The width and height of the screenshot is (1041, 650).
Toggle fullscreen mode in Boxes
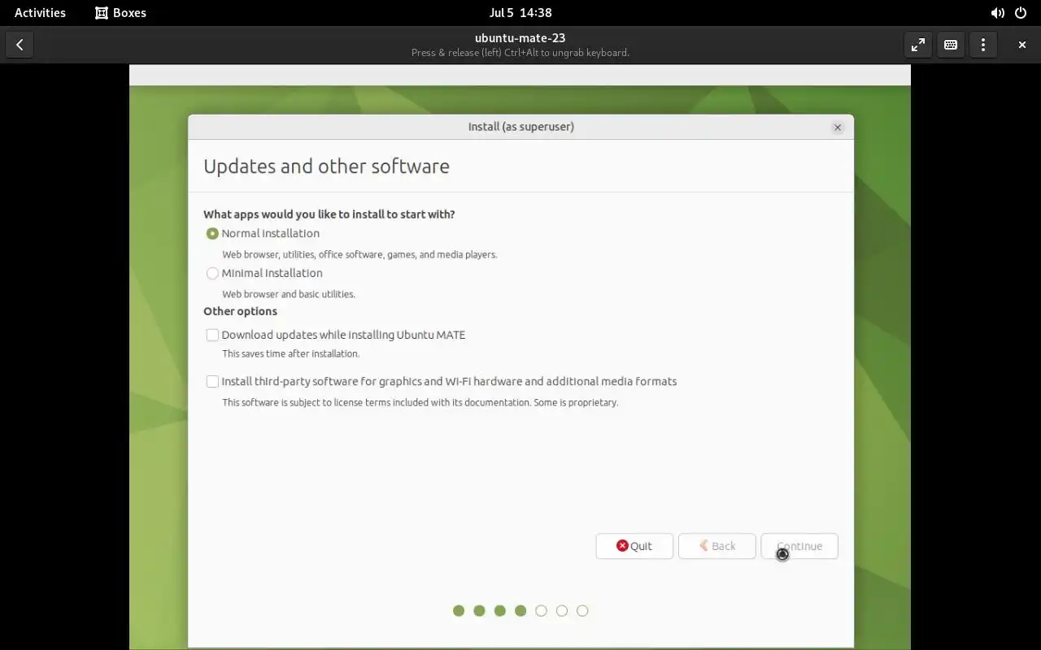pos(918,45)
